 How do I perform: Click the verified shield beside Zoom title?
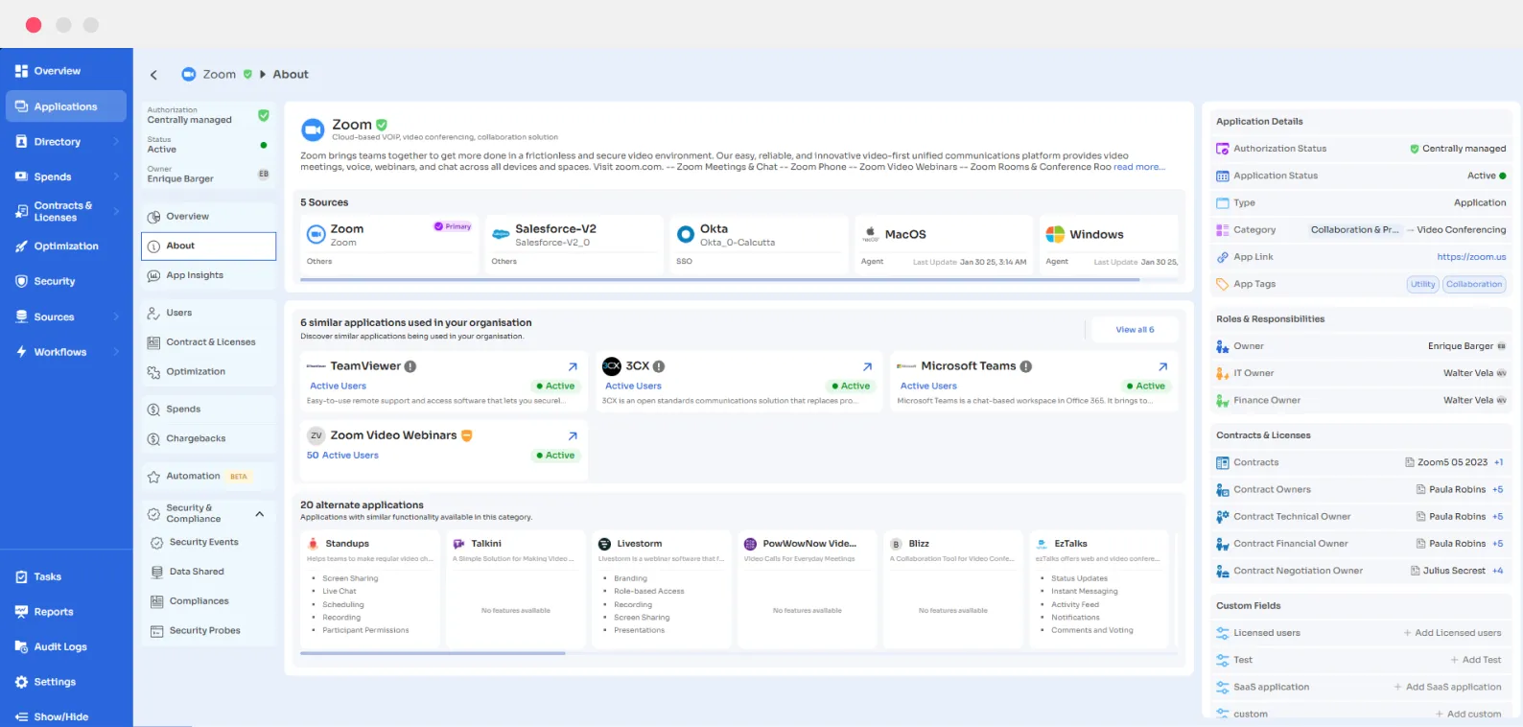(x=382, y=125)
